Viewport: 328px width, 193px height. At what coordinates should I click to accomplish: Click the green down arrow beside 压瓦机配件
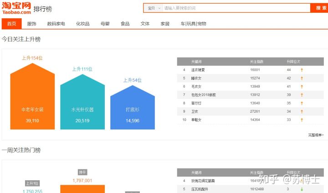[x=302, y=189]
